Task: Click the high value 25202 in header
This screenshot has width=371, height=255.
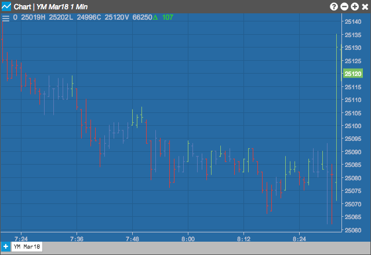Action: [x=59, y=17]
